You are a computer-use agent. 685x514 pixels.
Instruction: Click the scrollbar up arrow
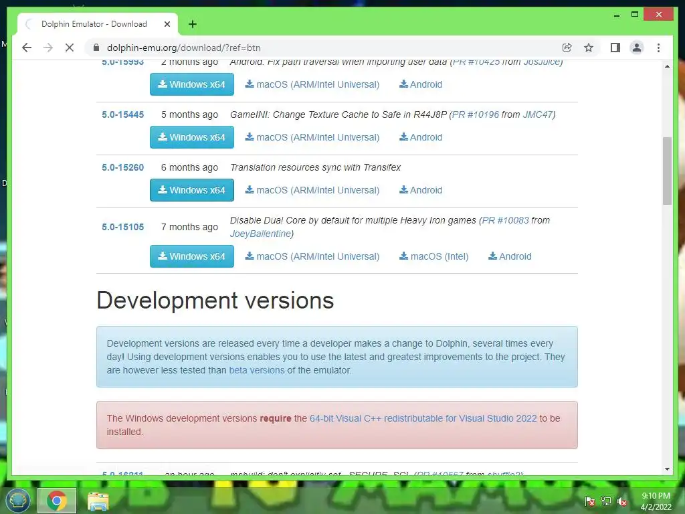(x=667, y=66)
